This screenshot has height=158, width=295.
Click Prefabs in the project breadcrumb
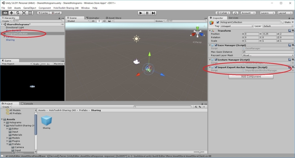(83, 110)
